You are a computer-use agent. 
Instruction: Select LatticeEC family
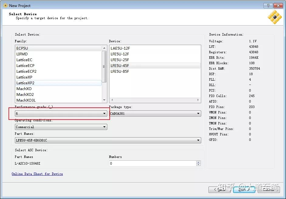pos(58,60)
